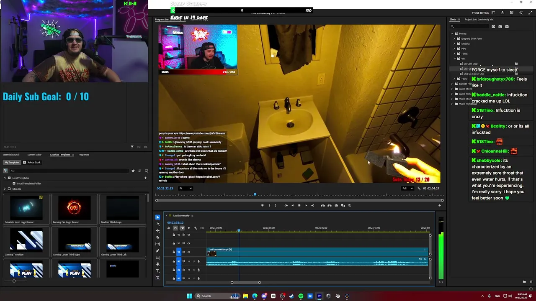The height and width of the screenshot is (301, 536).
Task: Select the Selection tool in timeline toolbar
Action: (x=157, y=217)
